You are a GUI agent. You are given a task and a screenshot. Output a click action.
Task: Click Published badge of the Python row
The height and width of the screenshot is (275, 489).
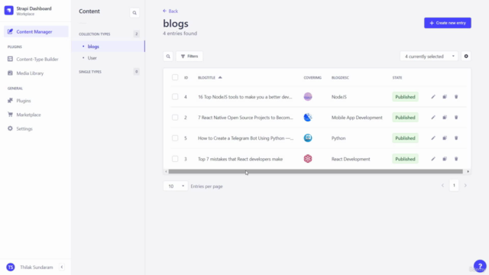[x=405, y=138]
